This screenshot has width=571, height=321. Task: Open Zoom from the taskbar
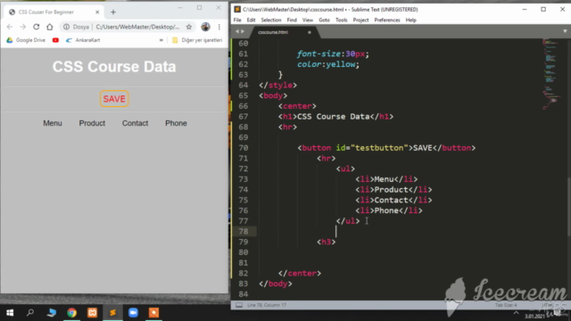point(133,313)
